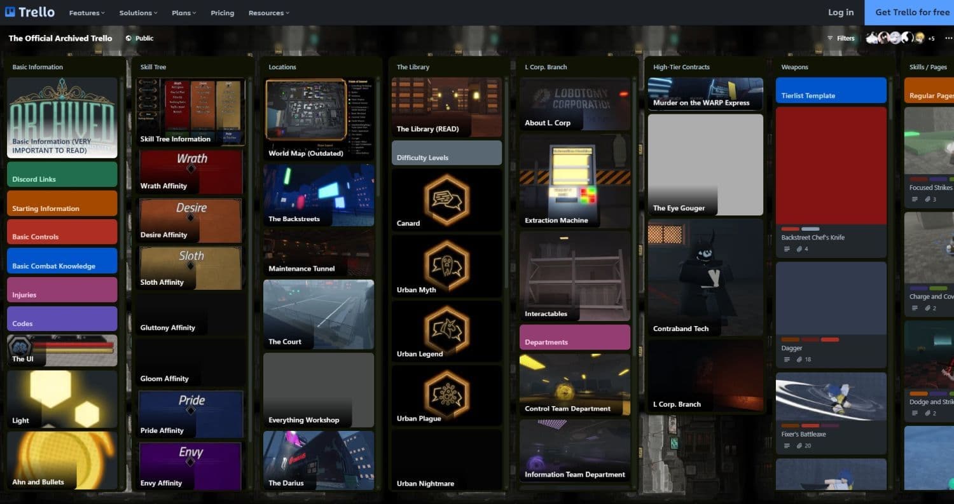Go to the Pricing page
Image resolution: width=954 pixels, height=504 pixels.
222,13
